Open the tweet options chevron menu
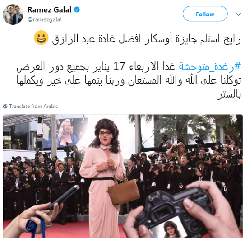The height and width of the screenshot is (238, 245). click(x=238, y=14)
